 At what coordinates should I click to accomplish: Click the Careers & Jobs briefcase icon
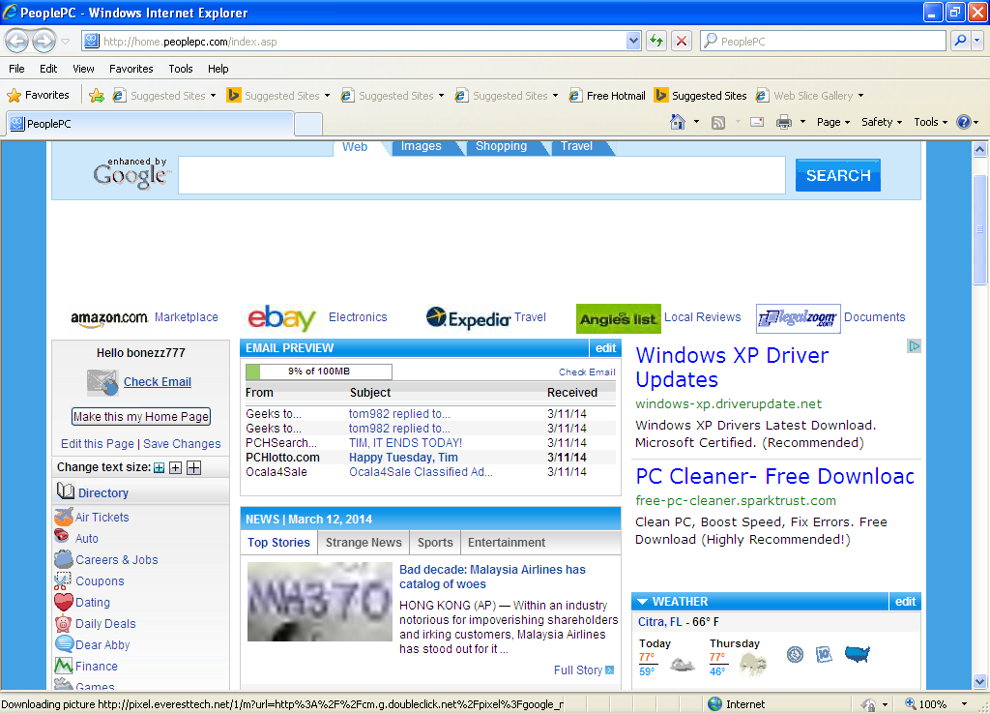tap(64, 559)
